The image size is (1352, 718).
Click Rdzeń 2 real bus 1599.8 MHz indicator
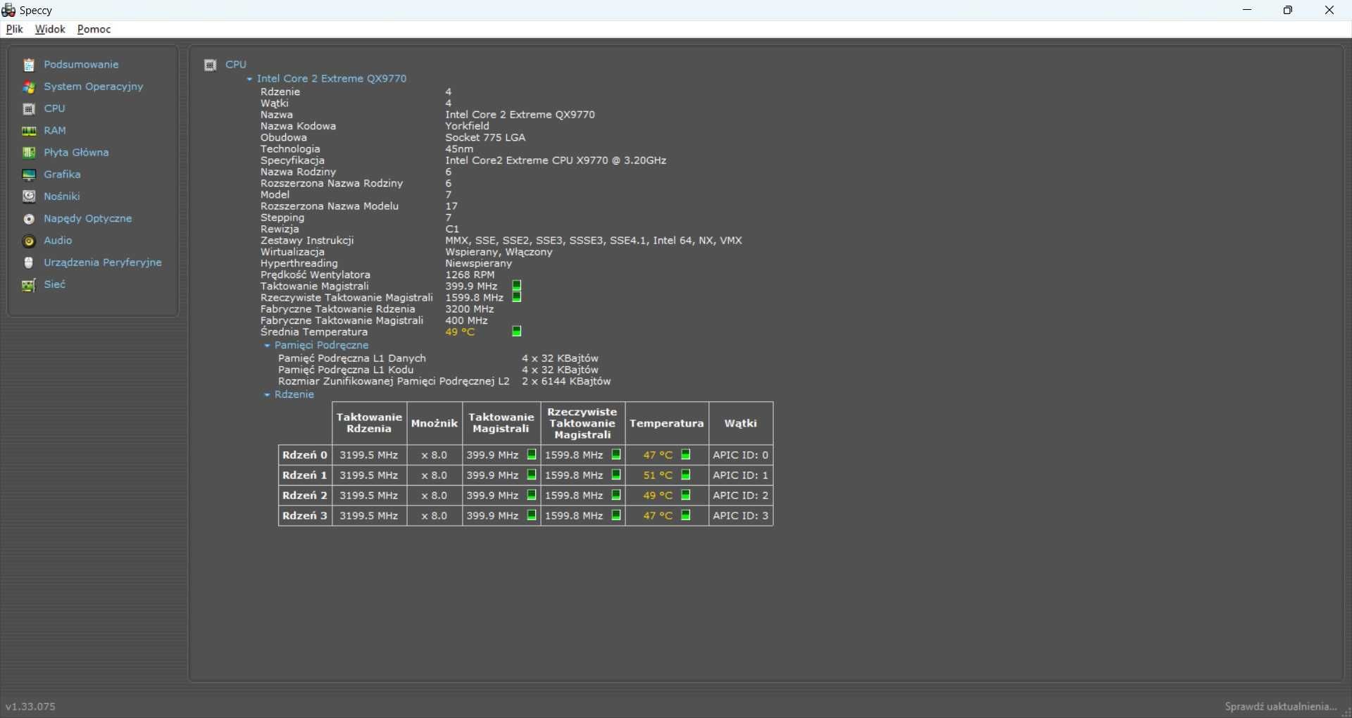click(616, 496)
